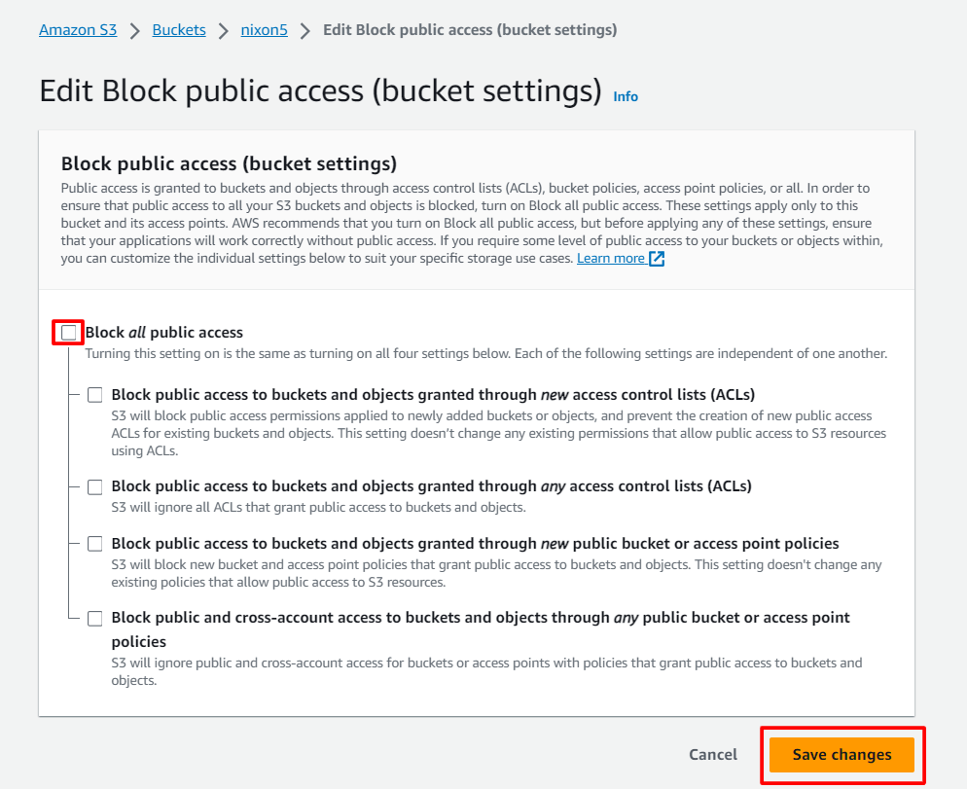The height and width of the screenshot is (789, 967).
Task: Enable the Block all public access checkbox
Action: 69,333
